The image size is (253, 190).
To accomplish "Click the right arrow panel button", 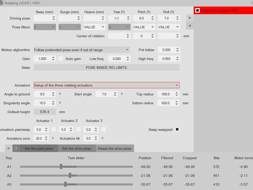I will (x=190, y=18).
